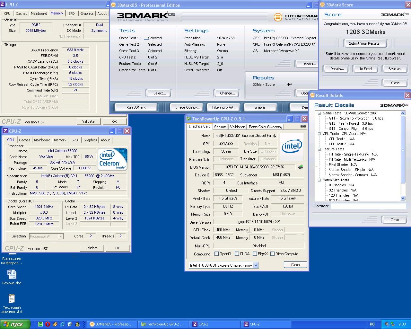Viewport: 411px width, 329px height.
Task: Click the GPU-Z title bar icon
Action: [x=189, y=119]
